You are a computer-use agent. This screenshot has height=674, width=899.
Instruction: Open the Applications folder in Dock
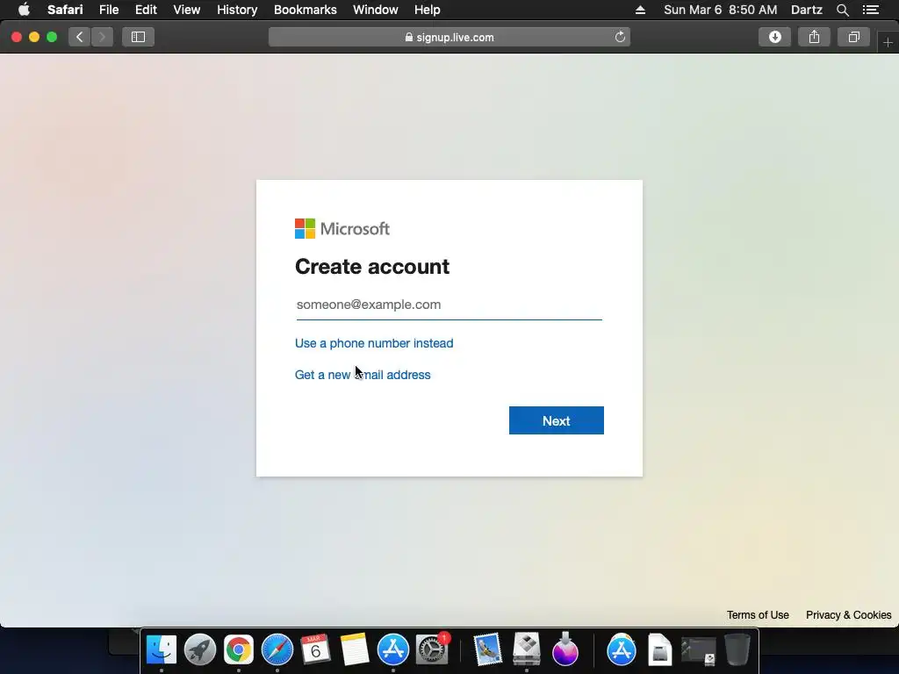point(622,650)
